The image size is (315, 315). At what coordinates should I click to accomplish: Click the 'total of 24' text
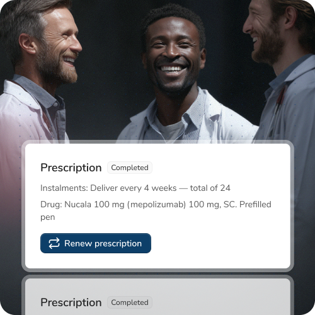tap(210, 188)
